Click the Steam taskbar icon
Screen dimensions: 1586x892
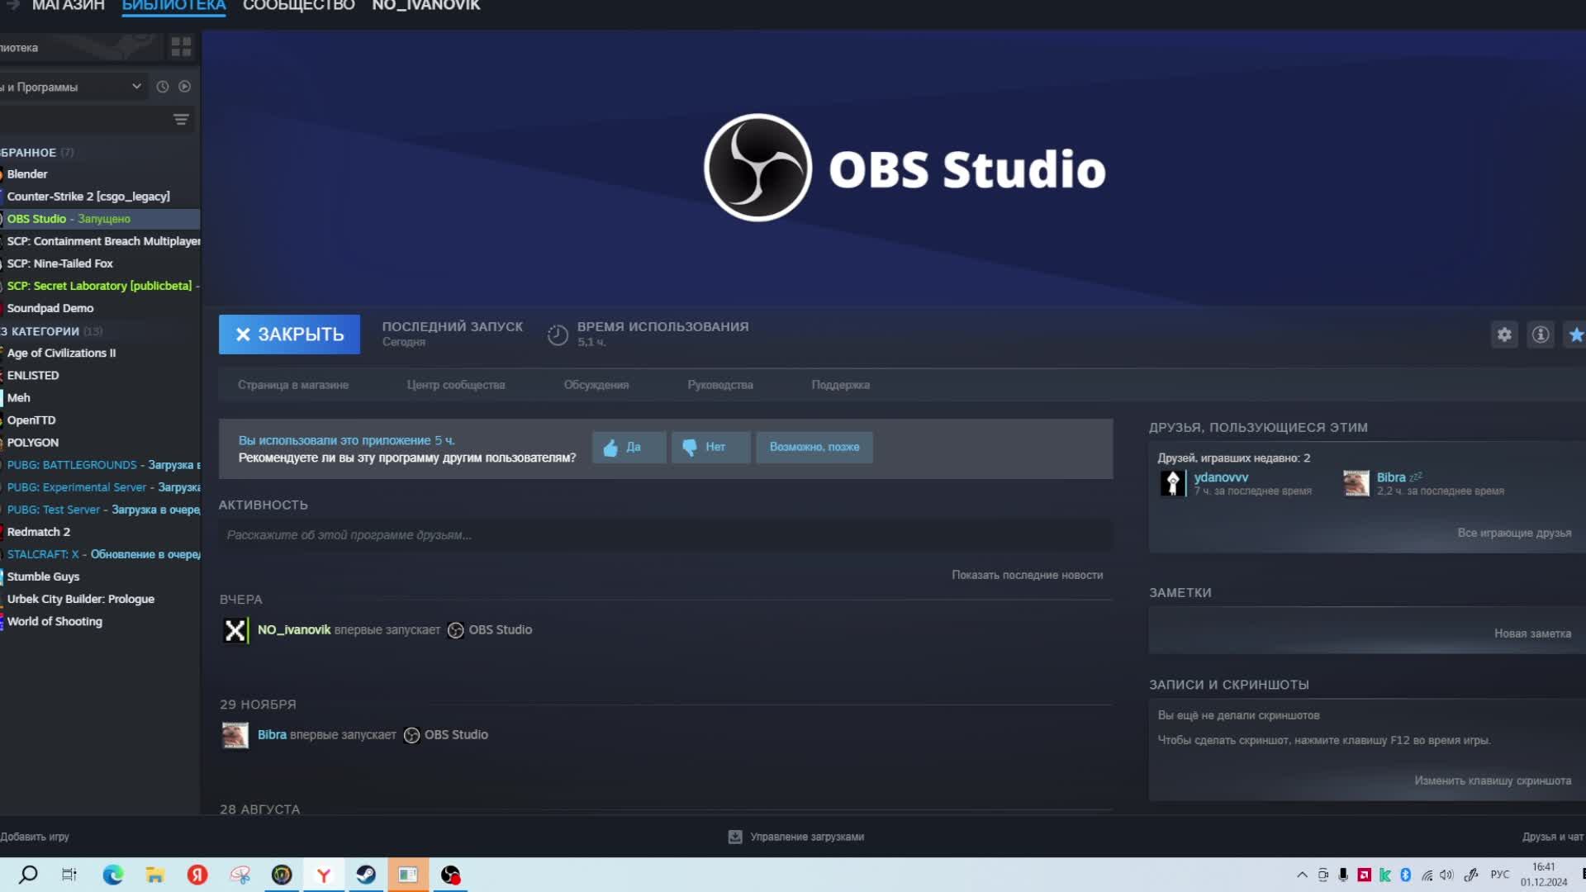tap(366, 875)
